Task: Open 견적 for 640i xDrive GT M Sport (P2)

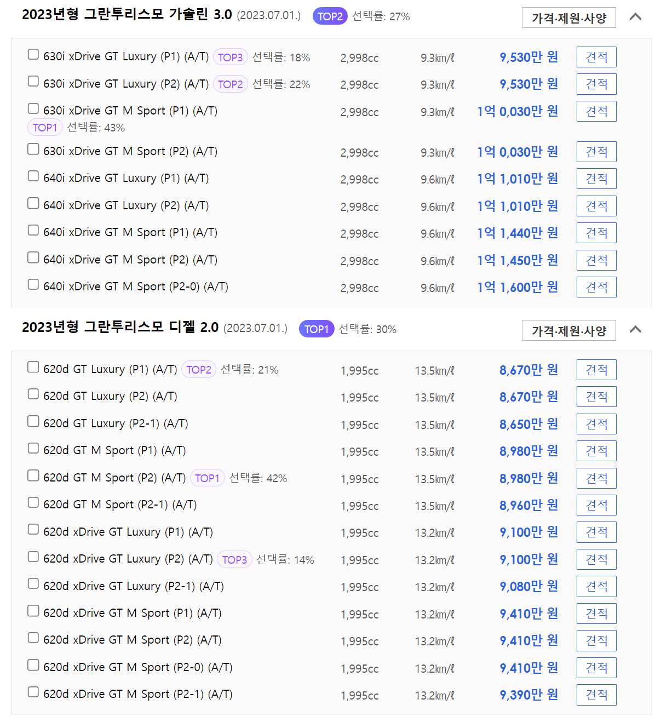Action: [x=596, y=260]
